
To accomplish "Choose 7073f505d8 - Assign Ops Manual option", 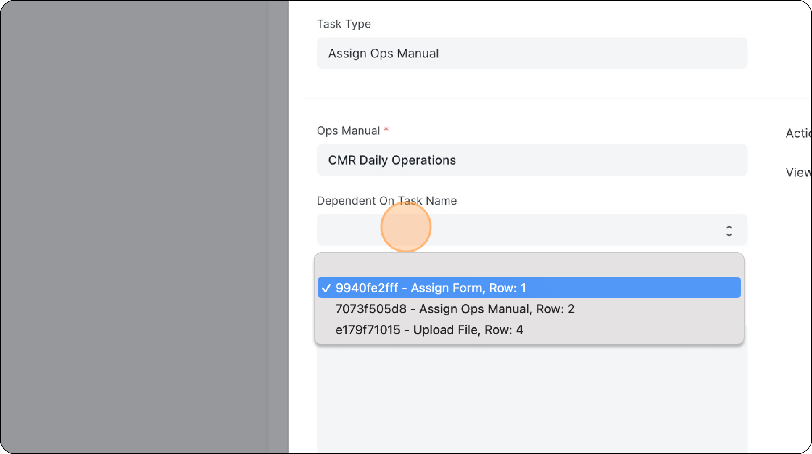I will point(455,309).
